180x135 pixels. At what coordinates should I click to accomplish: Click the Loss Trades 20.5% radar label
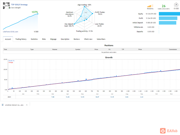[100, 25]
